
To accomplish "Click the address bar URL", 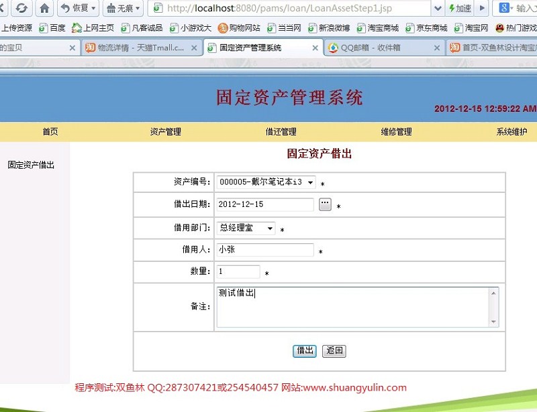I will click(x=279, y=8).
